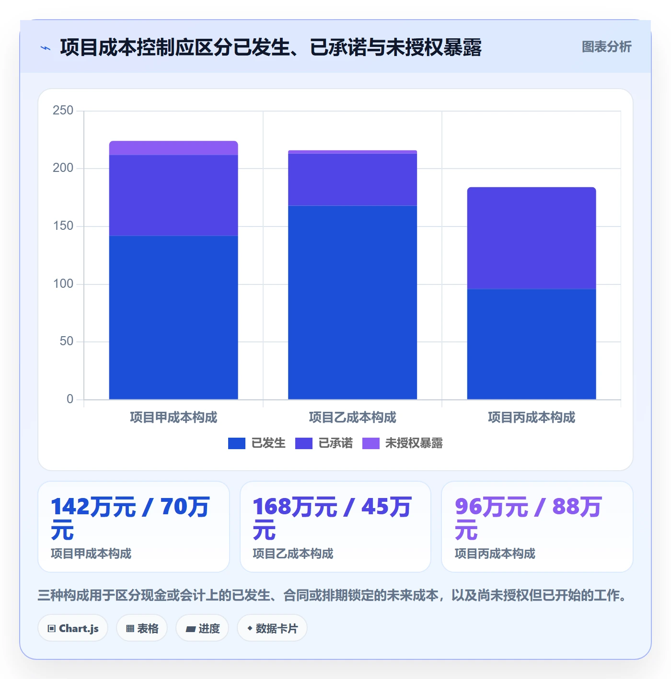The image size is (671, 679).
Task: Click the 项目丙成本构成 axis label
Action: tap(532, 418)
